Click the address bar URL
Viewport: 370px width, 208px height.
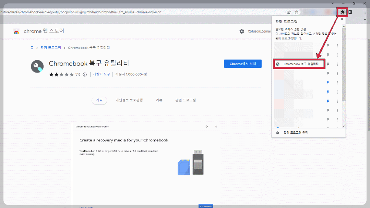coord(81,12)
